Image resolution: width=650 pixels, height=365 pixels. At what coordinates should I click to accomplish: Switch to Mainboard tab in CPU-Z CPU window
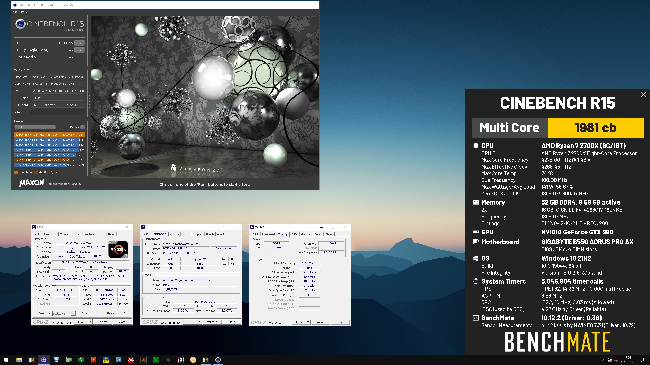[51, 234]
